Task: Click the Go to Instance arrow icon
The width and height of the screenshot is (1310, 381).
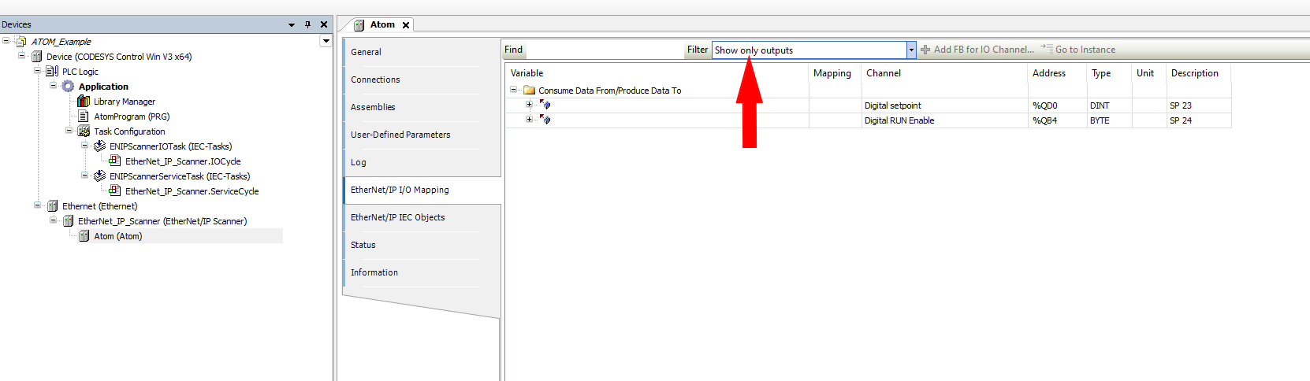Action: pos(1046,49)
